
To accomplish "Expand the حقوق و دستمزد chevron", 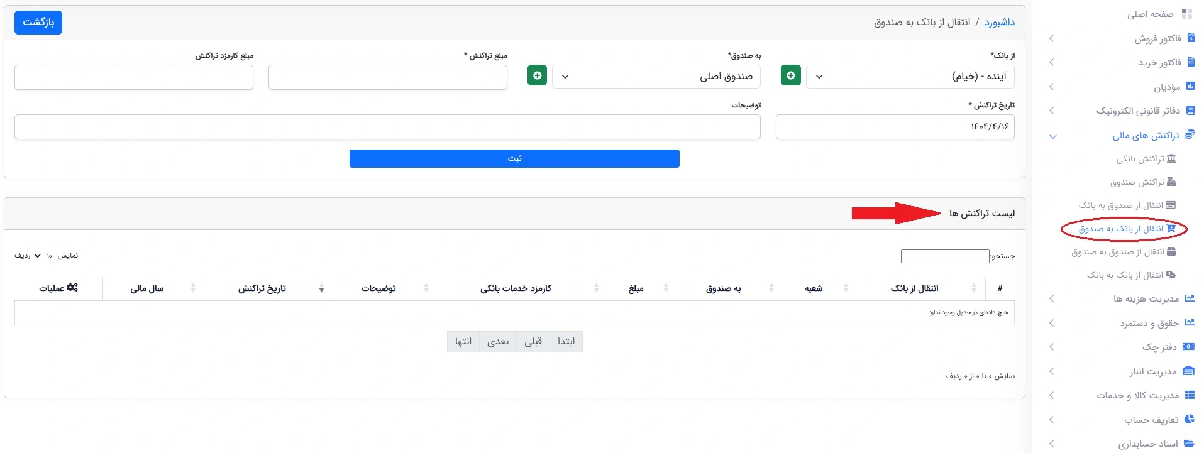I will (x=1052, y=323).
